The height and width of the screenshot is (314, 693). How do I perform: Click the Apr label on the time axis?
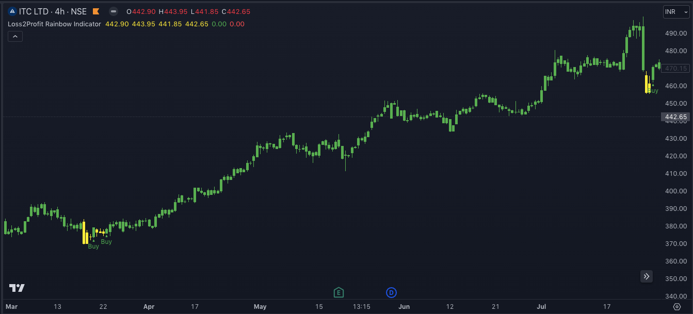149,307
